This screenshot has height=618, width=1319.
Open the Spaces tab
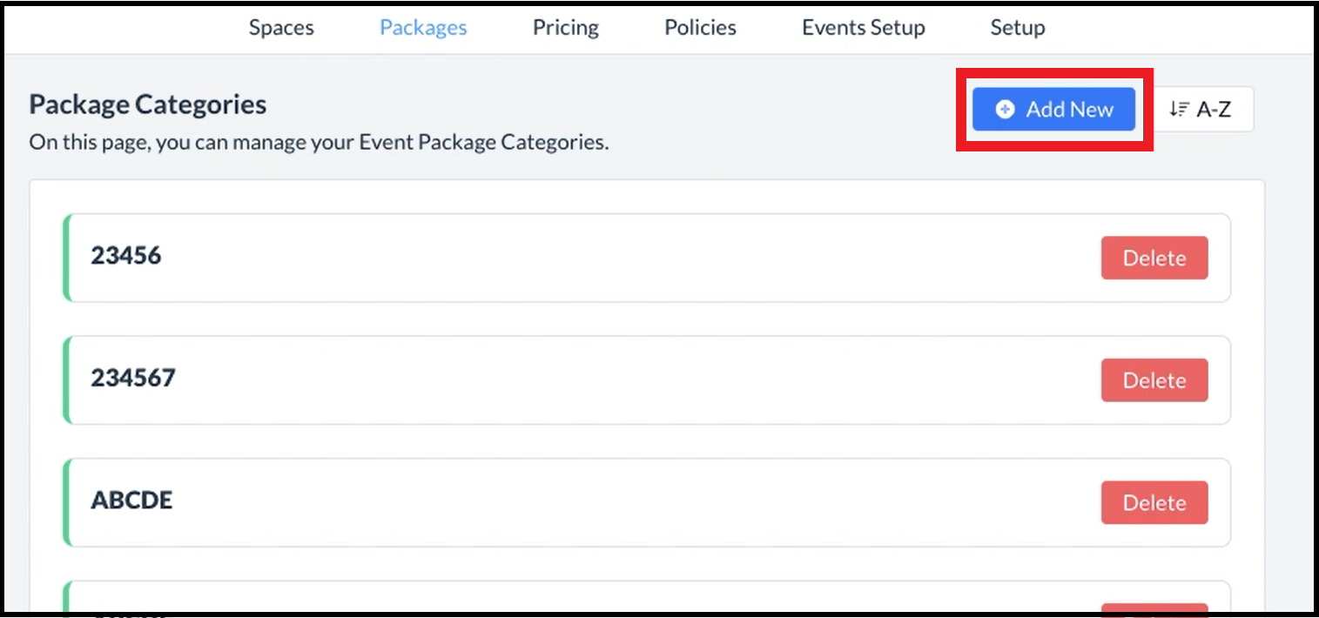coord(281,28)
